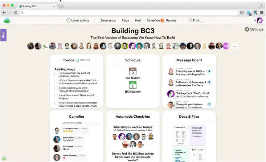266x162 pixels.
Task: Open Invite code document thumbnail
Action: point(198,135)
